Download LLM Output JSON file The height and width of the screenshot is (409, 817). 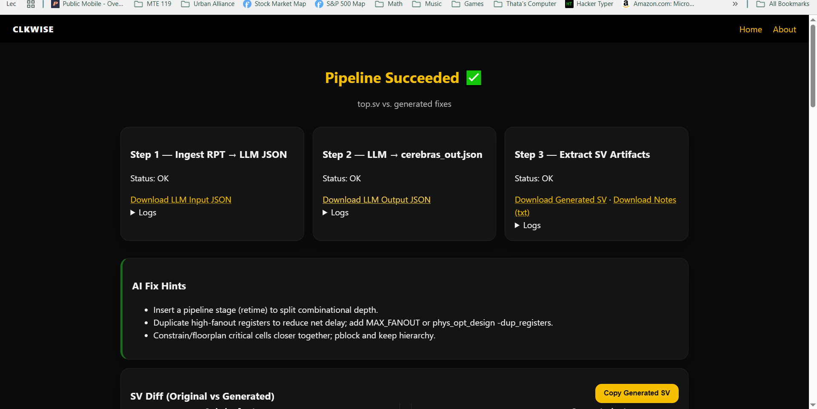pyautogui.click(x=377, y=200)
